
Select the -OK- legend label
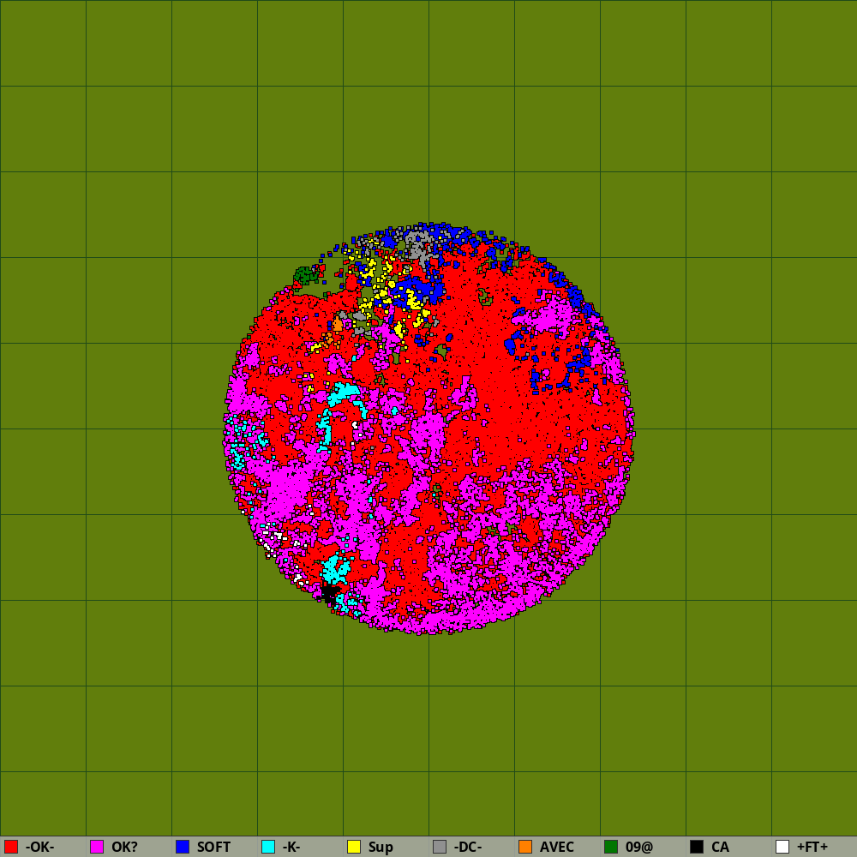click(40, 848)
